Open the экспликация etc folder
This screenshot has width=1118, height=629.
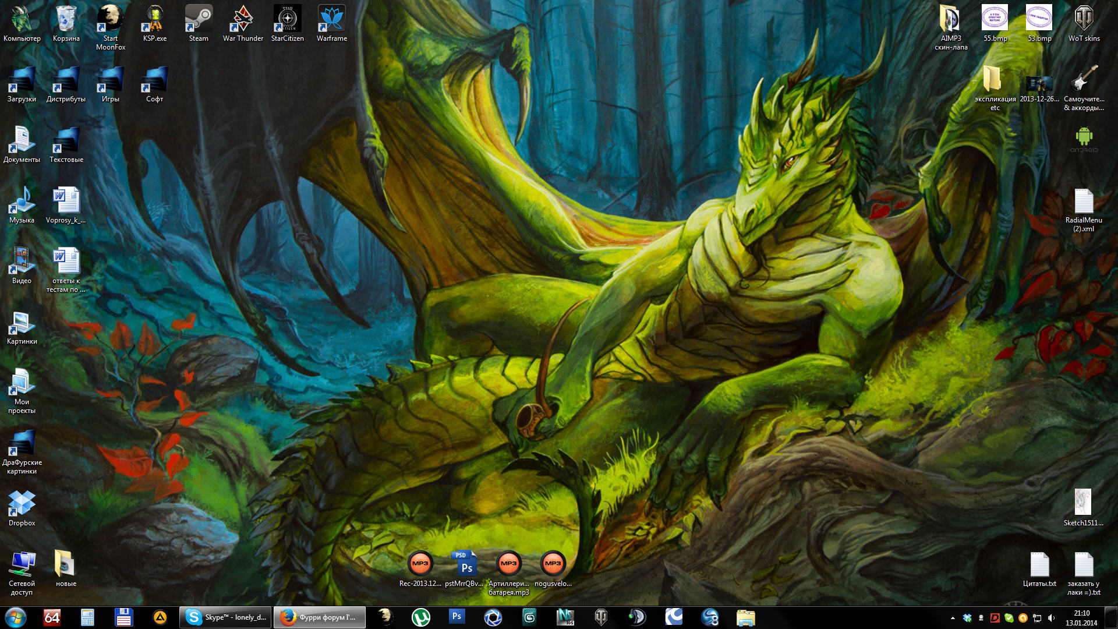995,89
